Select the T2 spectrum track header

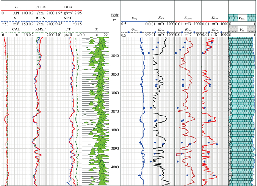(95, 29)
